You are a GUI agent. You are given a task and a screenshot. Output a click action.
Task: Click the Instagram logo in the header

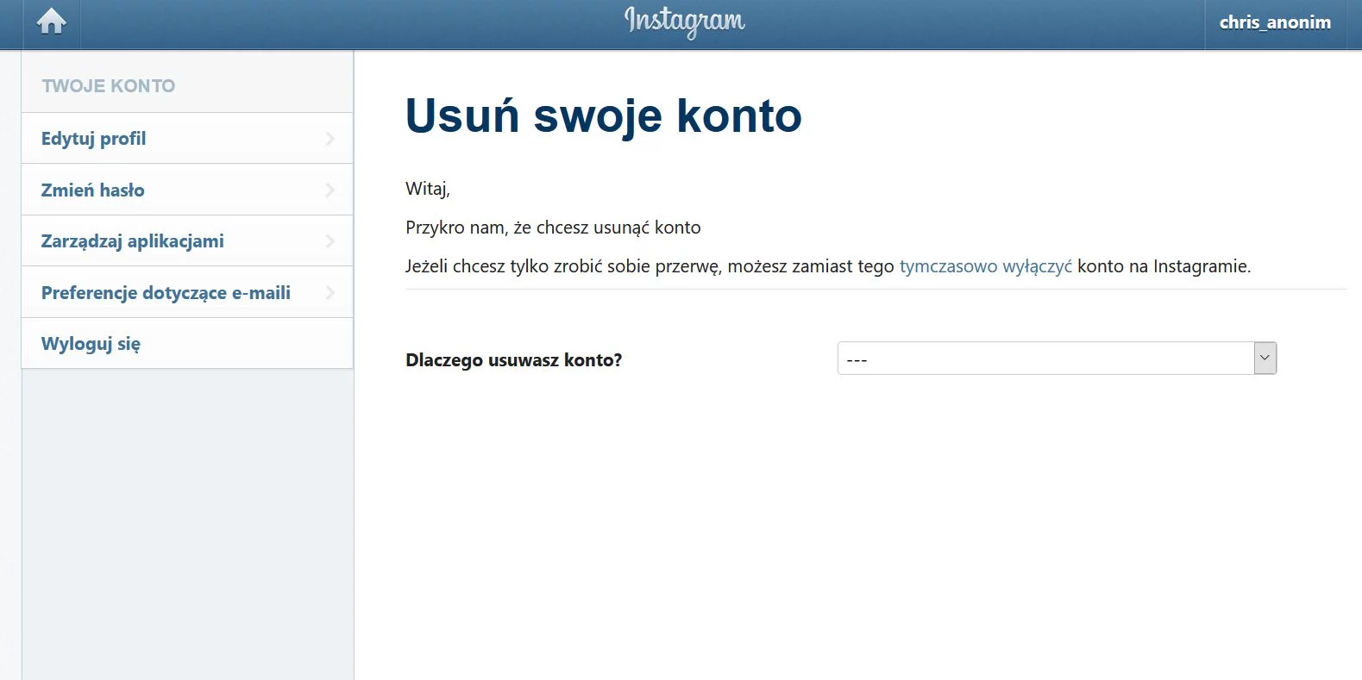(x=684, y=22)
